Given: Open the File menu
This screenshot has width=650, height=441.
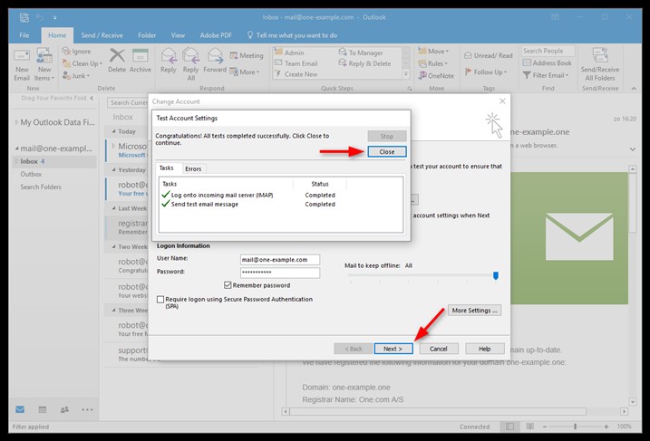Looking at the screenshot, I should click(24, 35).
